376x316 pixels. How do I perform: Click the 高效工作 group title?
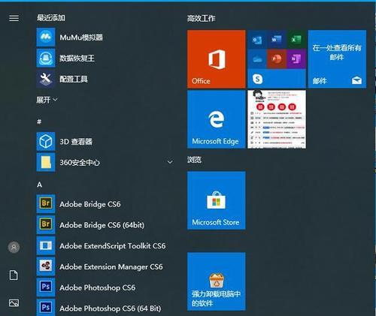pyautogui.click(x=201, y=18)
